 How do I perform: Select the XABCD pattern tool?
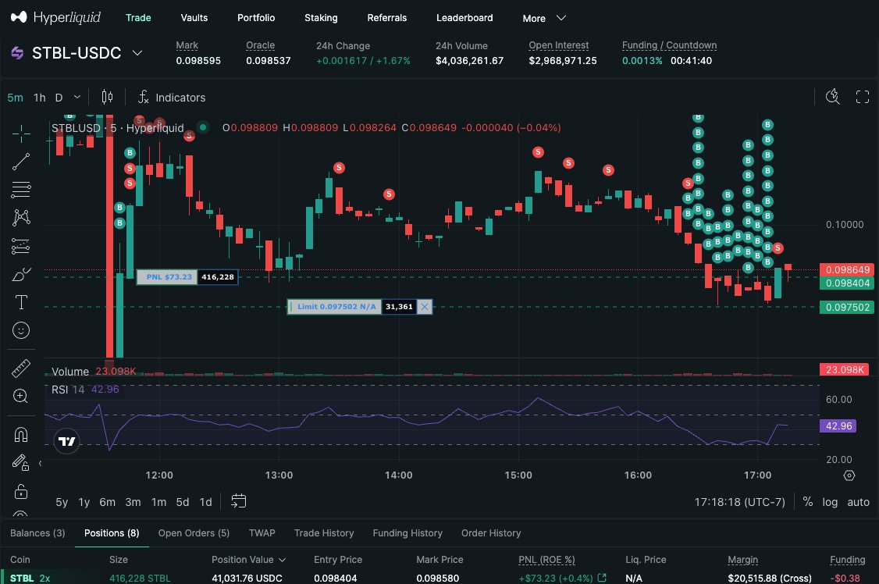(21, 218)
